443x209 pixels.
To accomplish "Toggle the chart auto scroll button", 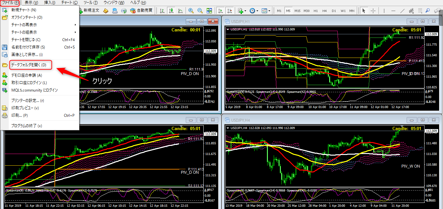I will pyautogui.click(x=221, y=11).
